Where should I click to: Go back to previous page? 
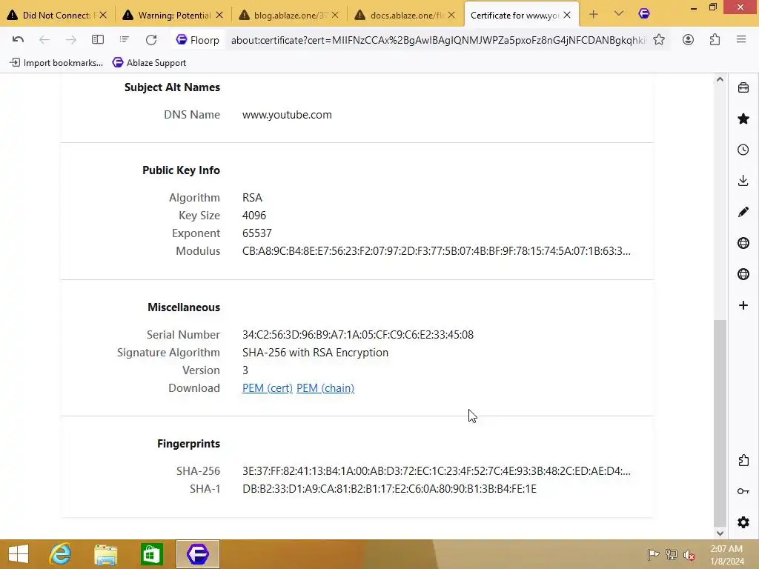pyautogui.click(x=44, y=40)
